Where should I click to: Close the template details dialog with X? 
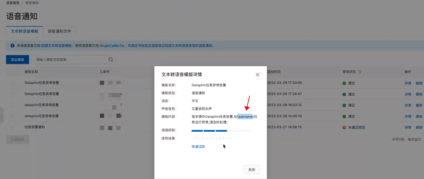257,74
